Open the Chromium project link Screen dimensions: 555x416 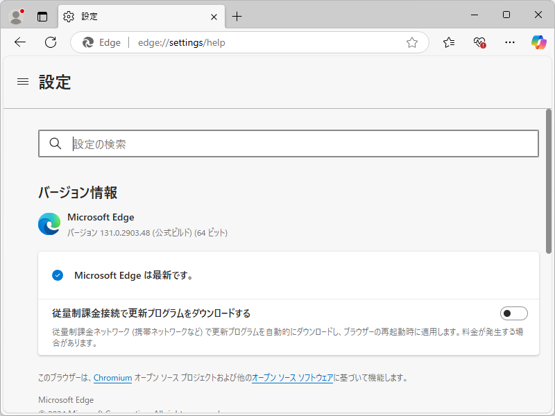click(x=112, y=378)
